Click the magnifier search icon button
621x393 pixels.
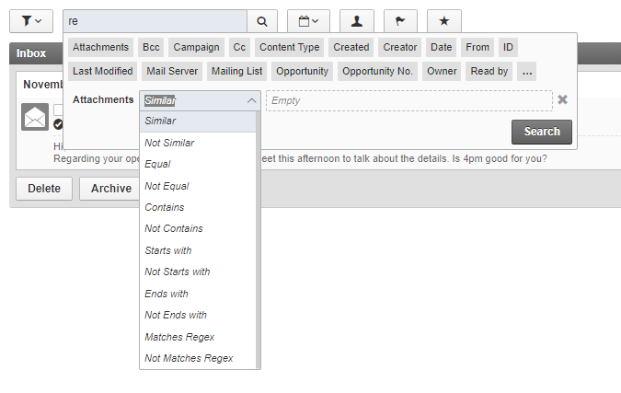(262, 20)
